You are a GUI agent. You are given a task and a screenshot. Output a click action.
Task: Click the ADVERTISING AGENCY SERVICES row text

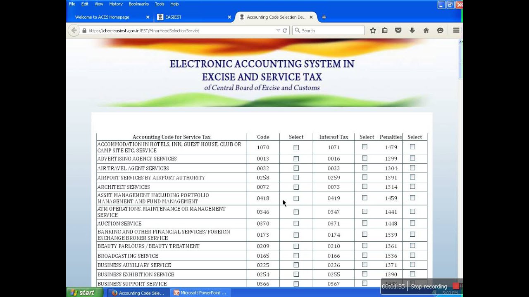(137, 159)
